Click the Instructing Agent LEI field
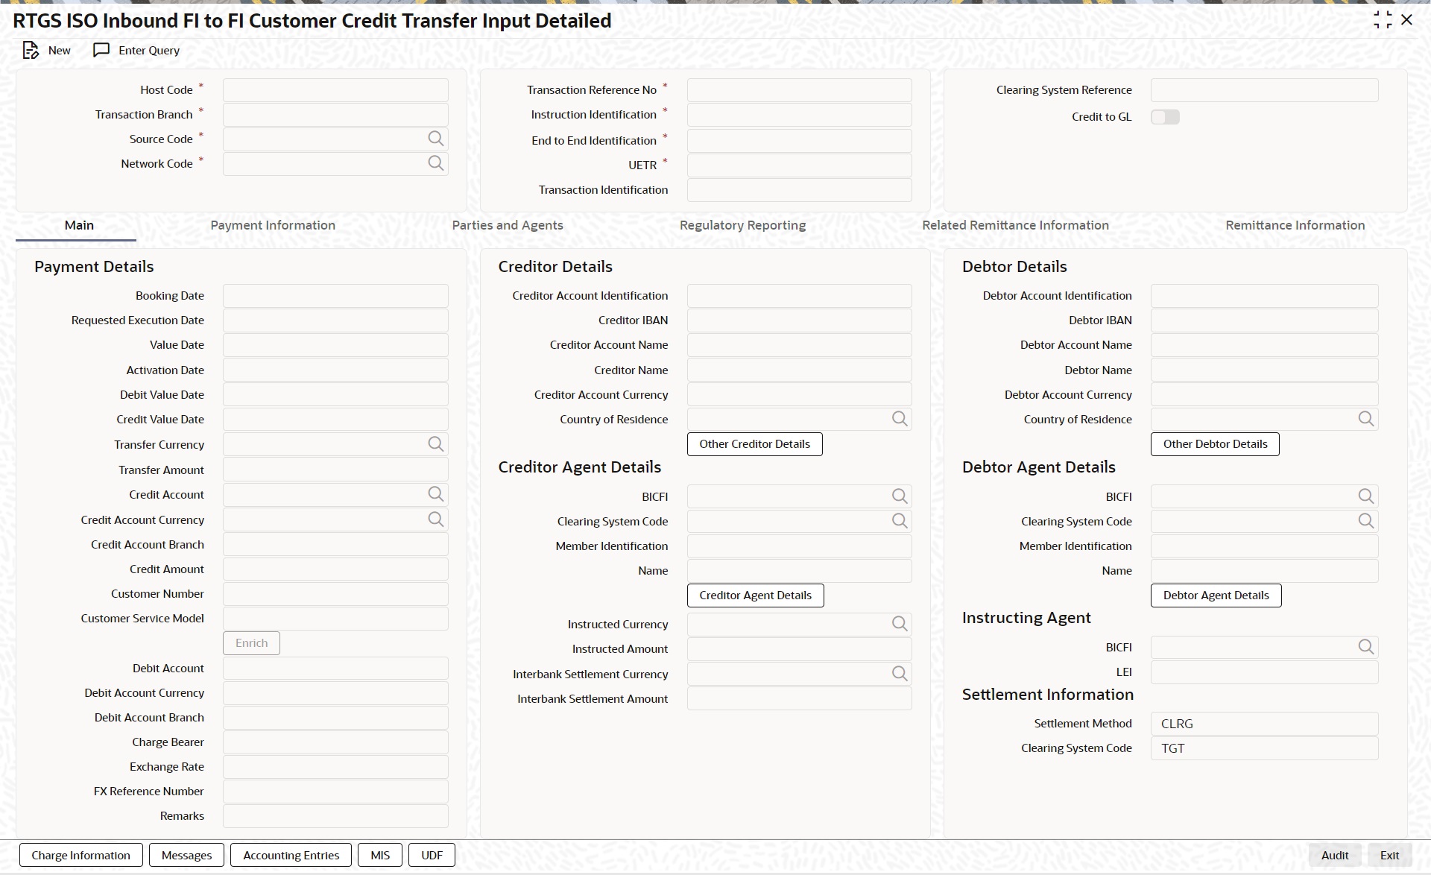This screenshot has height=875, width=1431. point(1264,672)
